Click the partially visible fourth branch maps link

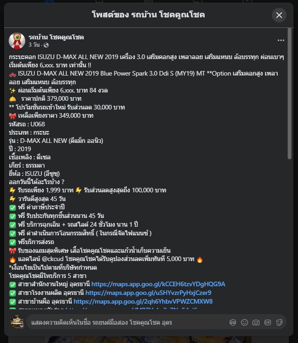pyautogui.click(x=132, y=308)
